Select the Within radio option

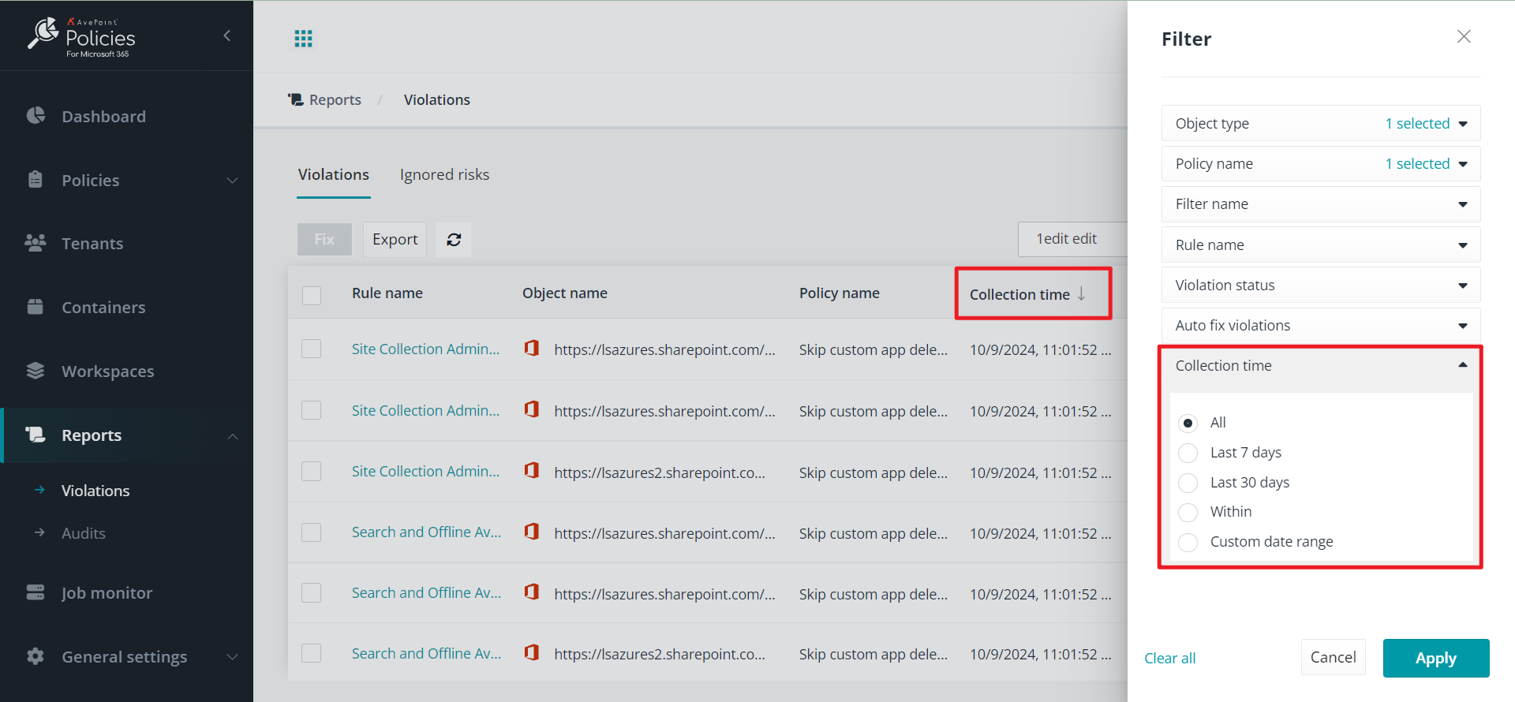coord(1188,512)
